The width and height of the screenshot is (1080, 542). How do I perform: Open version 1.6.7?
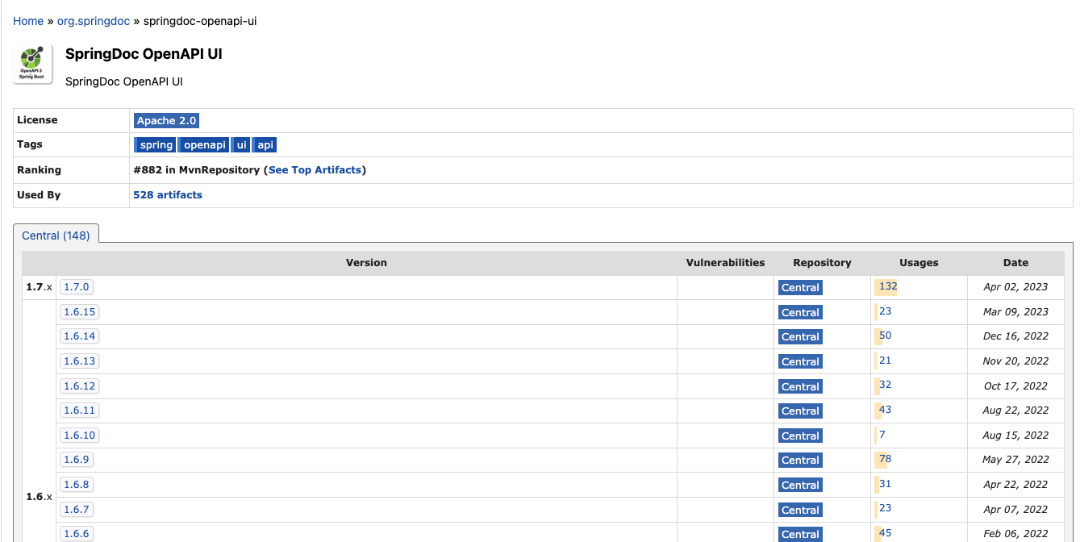click(x=76, y=509)
